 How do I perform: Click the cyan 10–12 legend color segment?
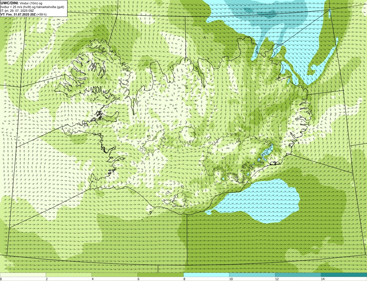[252, 275]
